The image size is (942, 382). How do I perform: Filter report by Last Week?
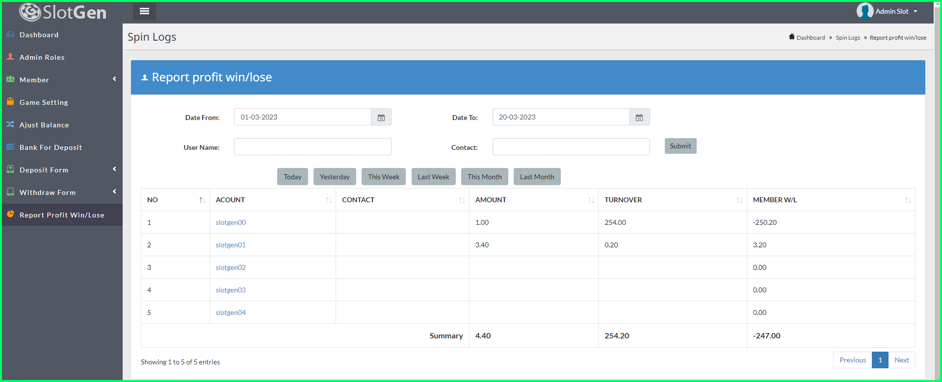pyautogui.click(x=434, y=177)
